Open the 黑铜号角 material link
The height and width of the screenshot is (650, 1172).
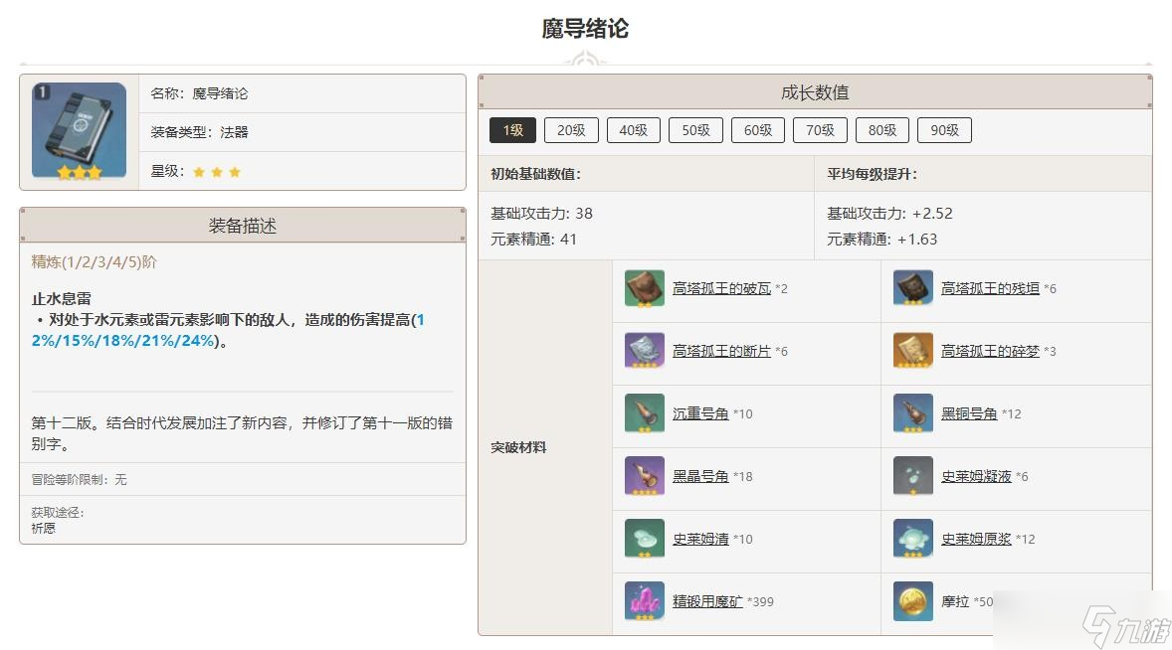point(969,414)
